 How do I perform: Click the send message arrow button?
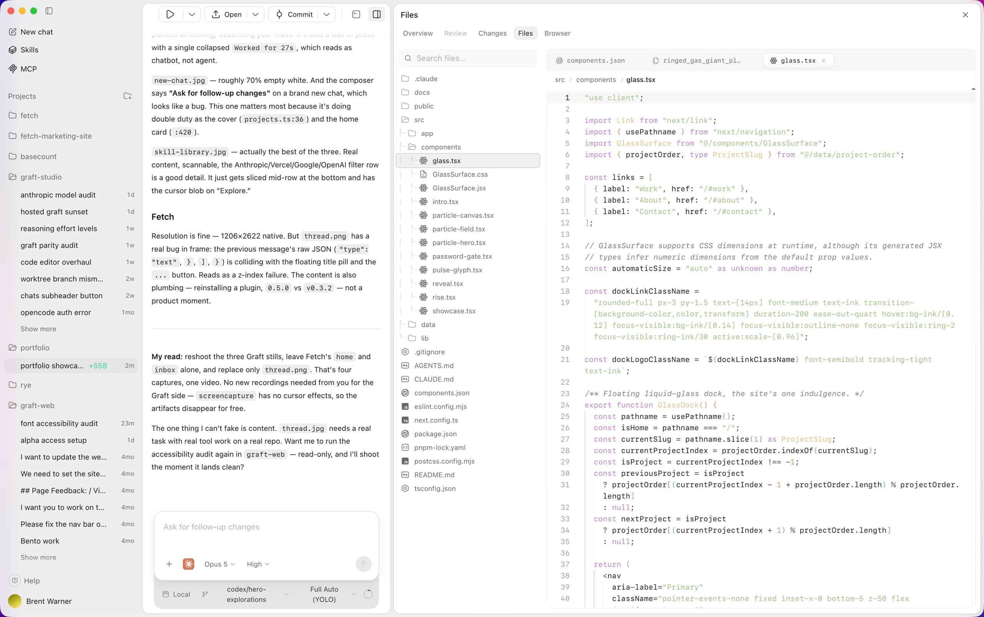363,564
